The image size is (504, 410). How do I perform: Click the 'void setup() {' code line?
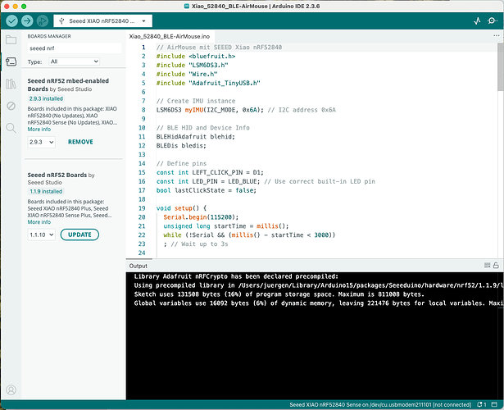pos(181,208)
